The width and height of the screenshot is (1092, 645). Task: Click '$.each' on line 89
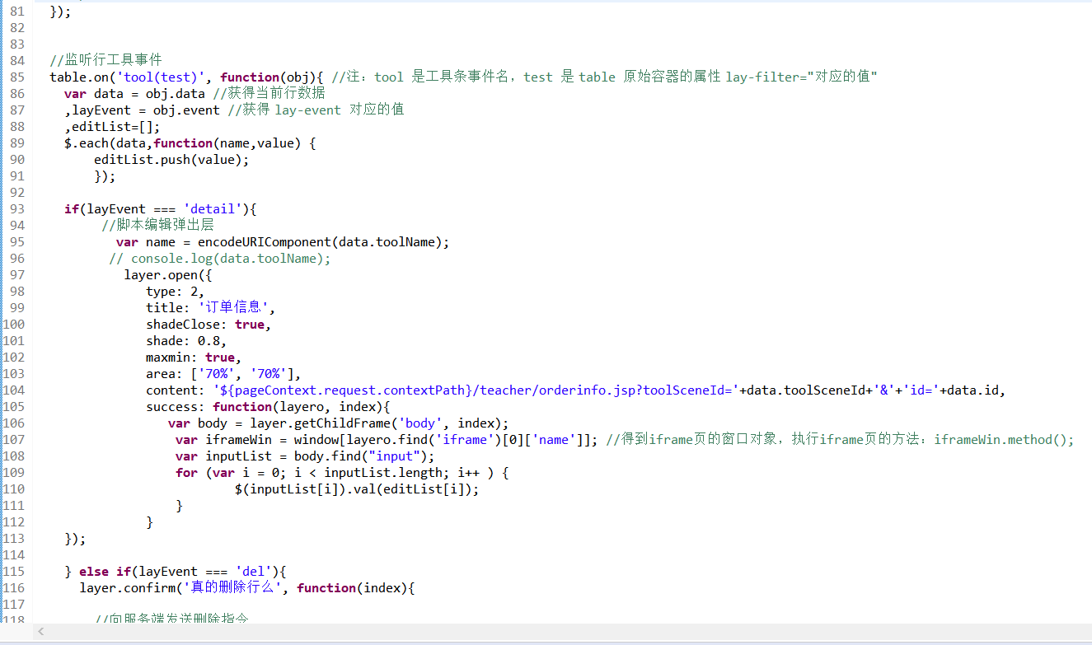(87, 143)
